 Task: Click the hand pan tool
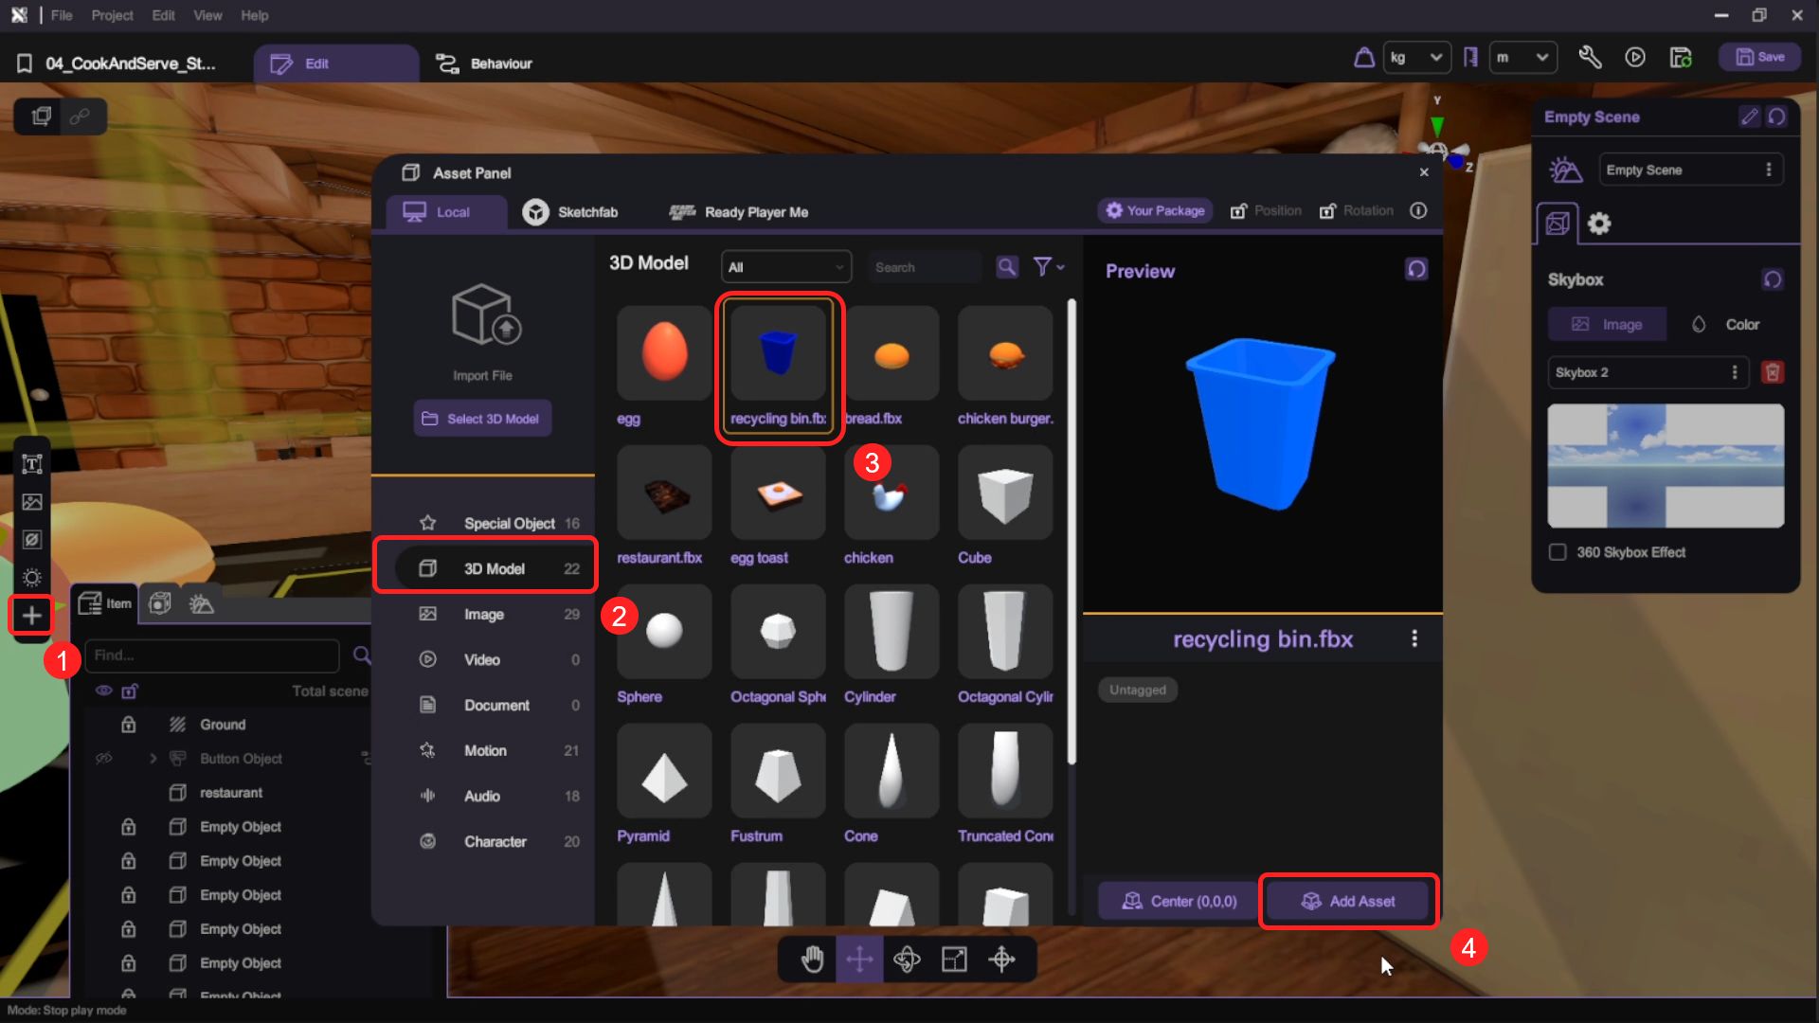(x=812, y=960)
